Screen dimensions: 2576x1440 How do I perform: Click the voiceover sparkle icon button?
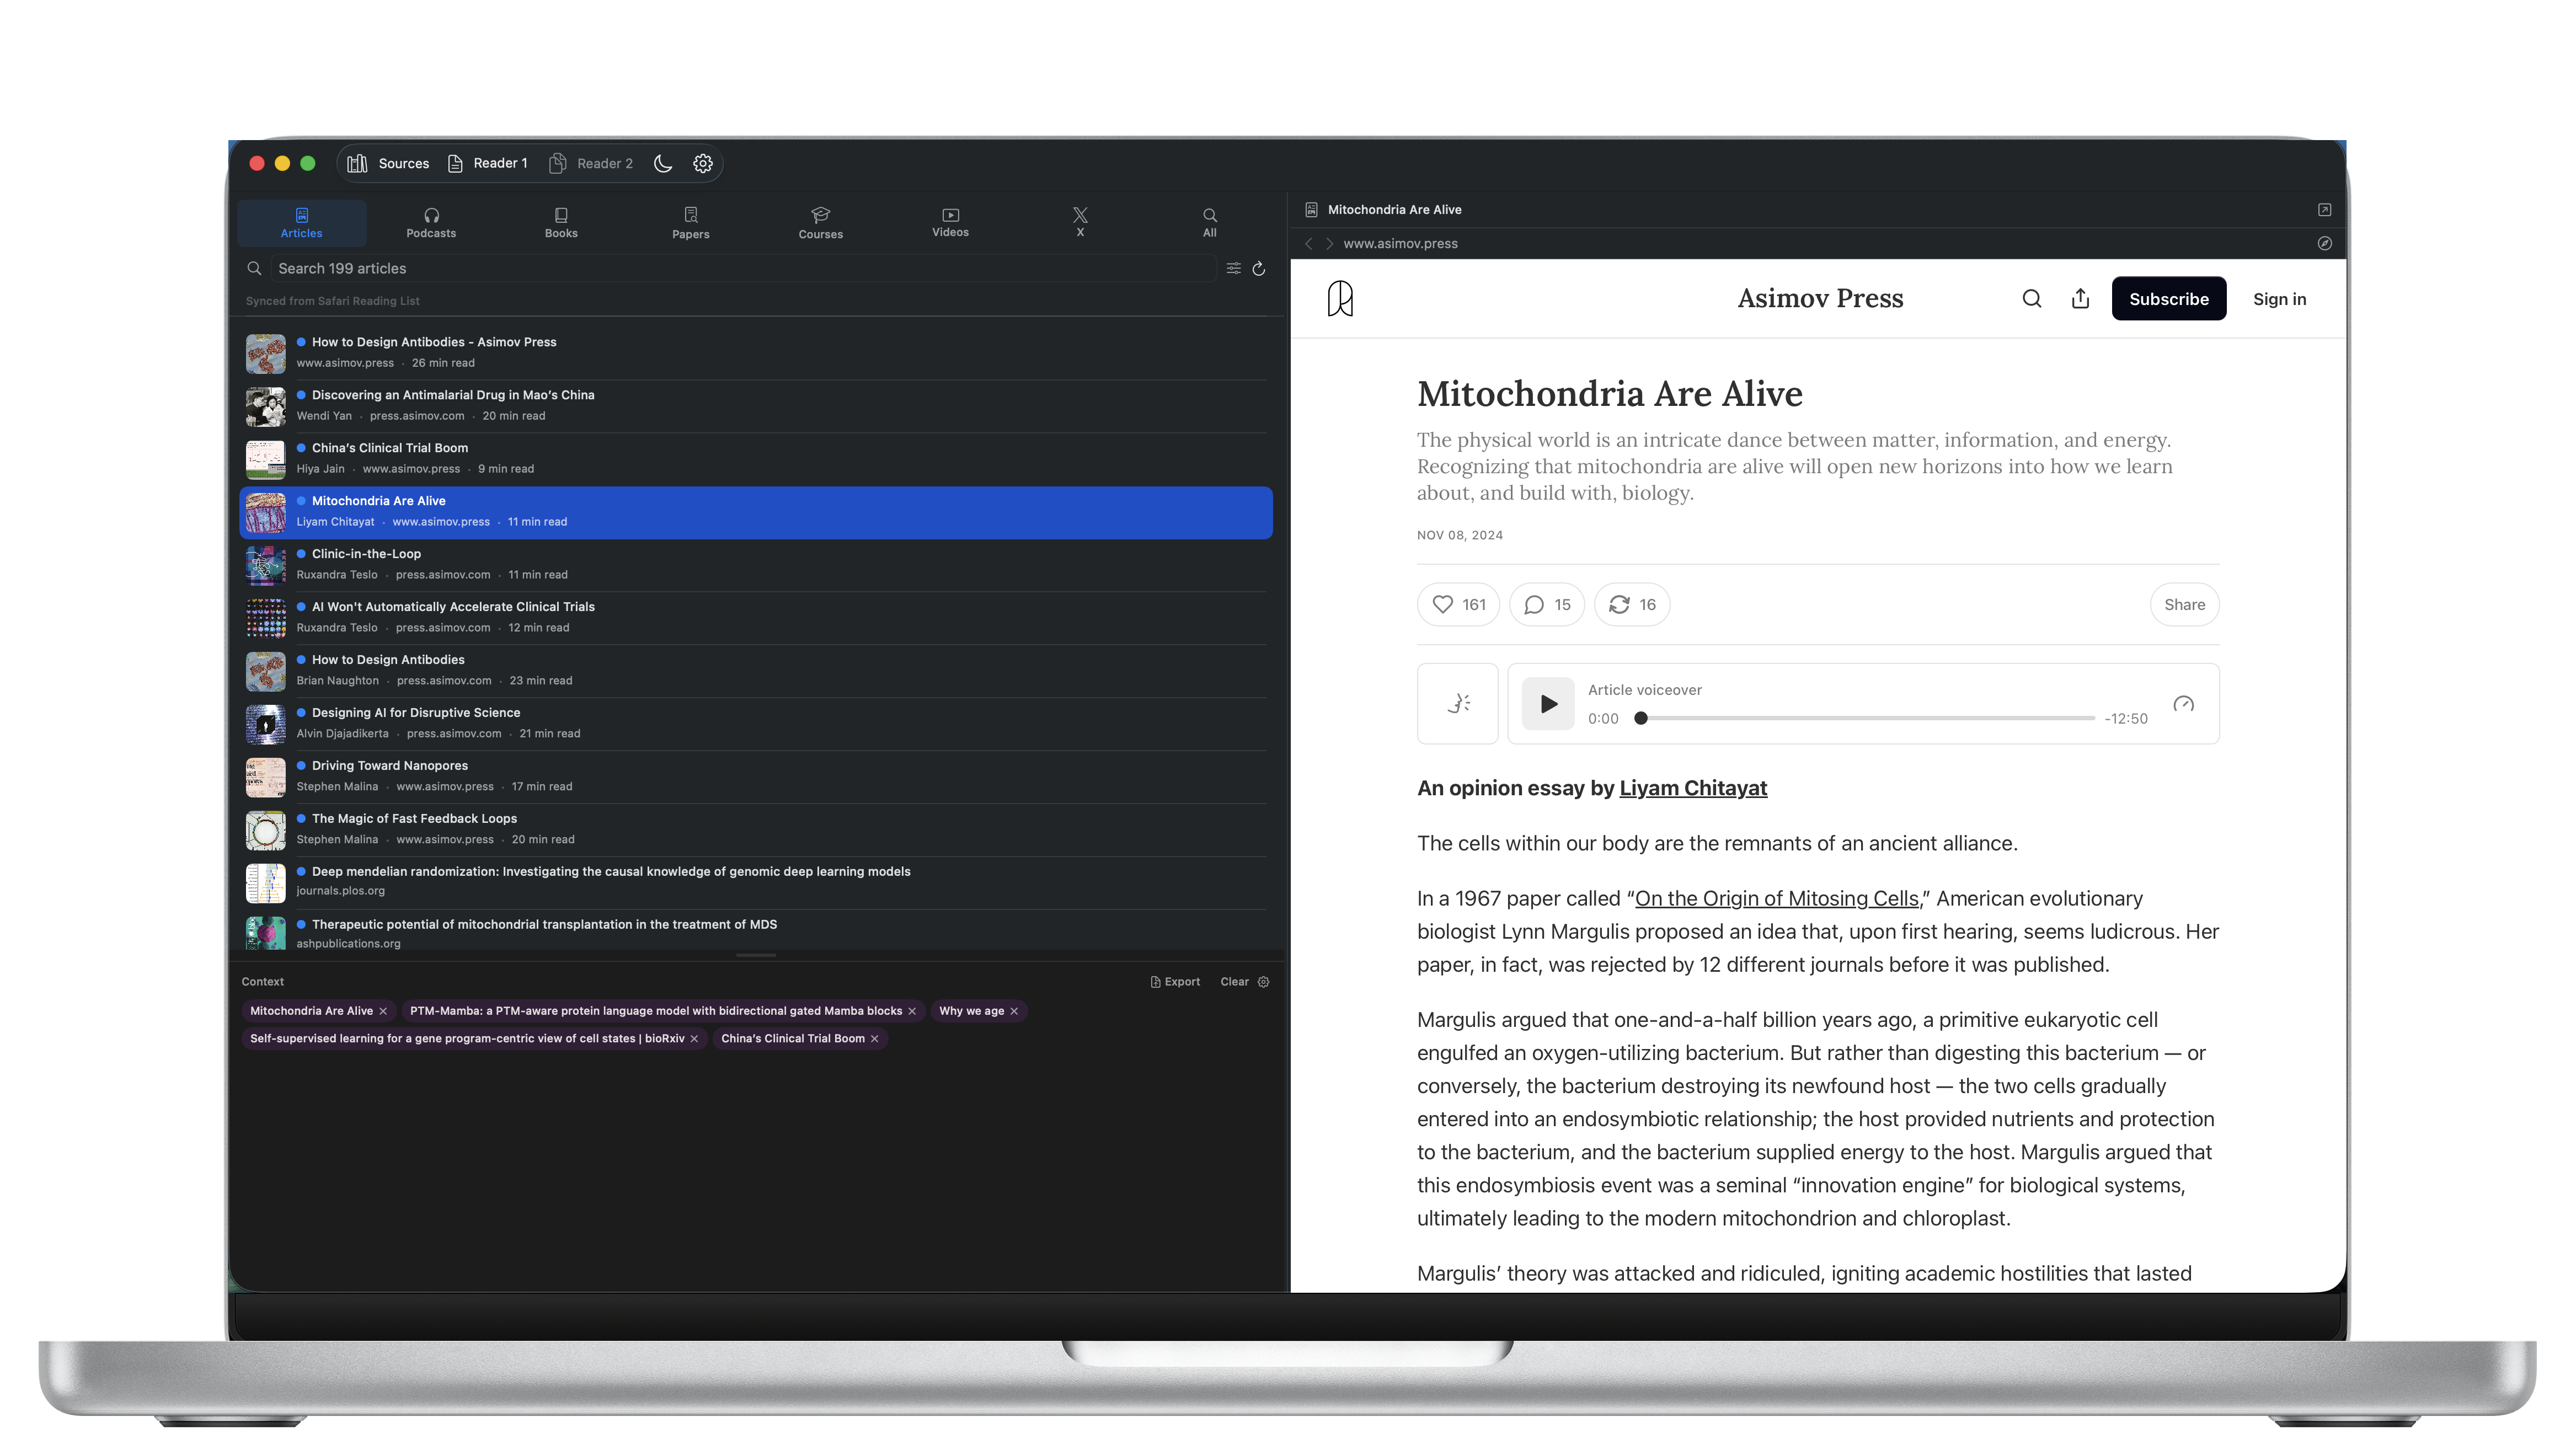tap(1458, 704)
